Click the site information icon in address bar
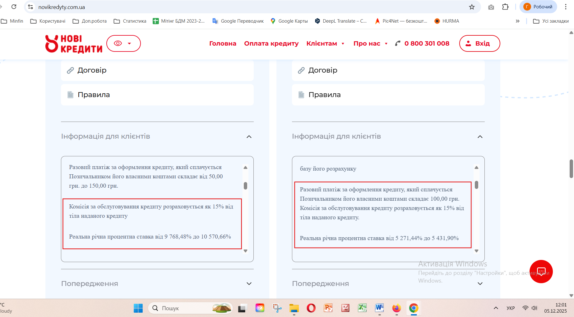 (30, 7)
